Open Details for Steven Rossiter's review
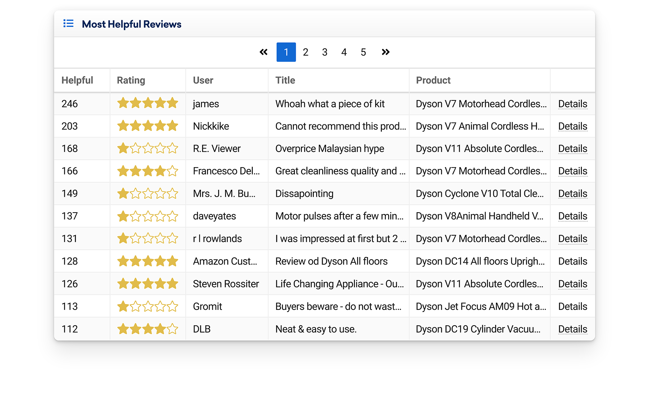Image resolution: width=649 pixels, height=393 pixels. coord(572,284)
